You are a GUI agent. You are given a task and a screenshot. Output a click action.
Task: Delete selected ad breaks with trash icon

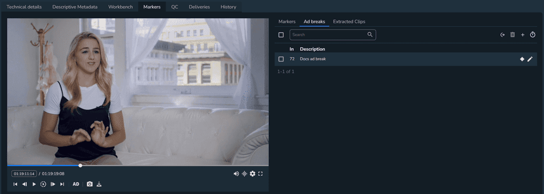(512, 35)
